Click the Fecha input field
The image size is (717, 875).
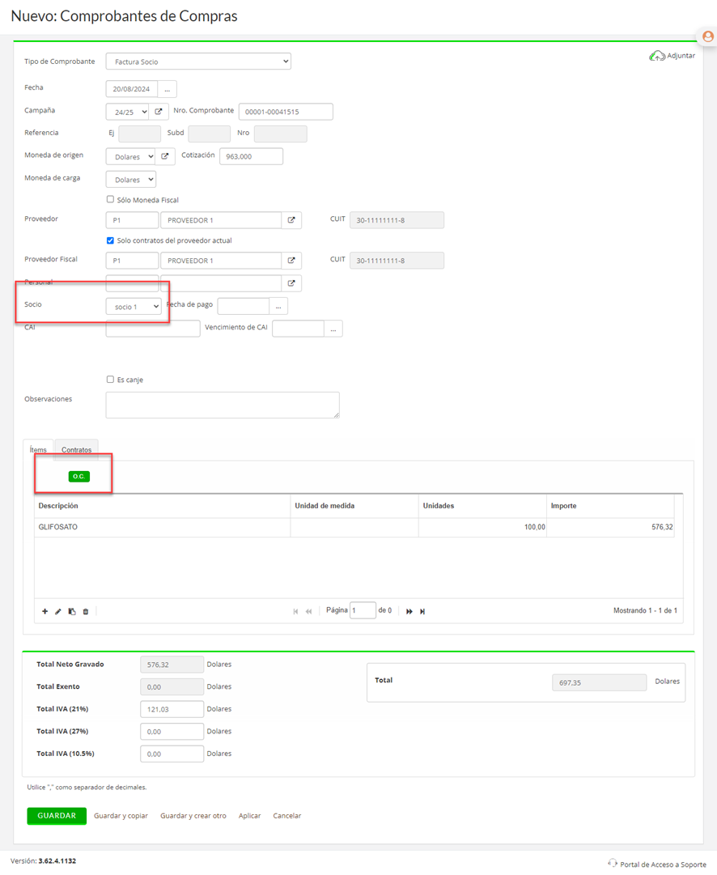coord(132,89)
